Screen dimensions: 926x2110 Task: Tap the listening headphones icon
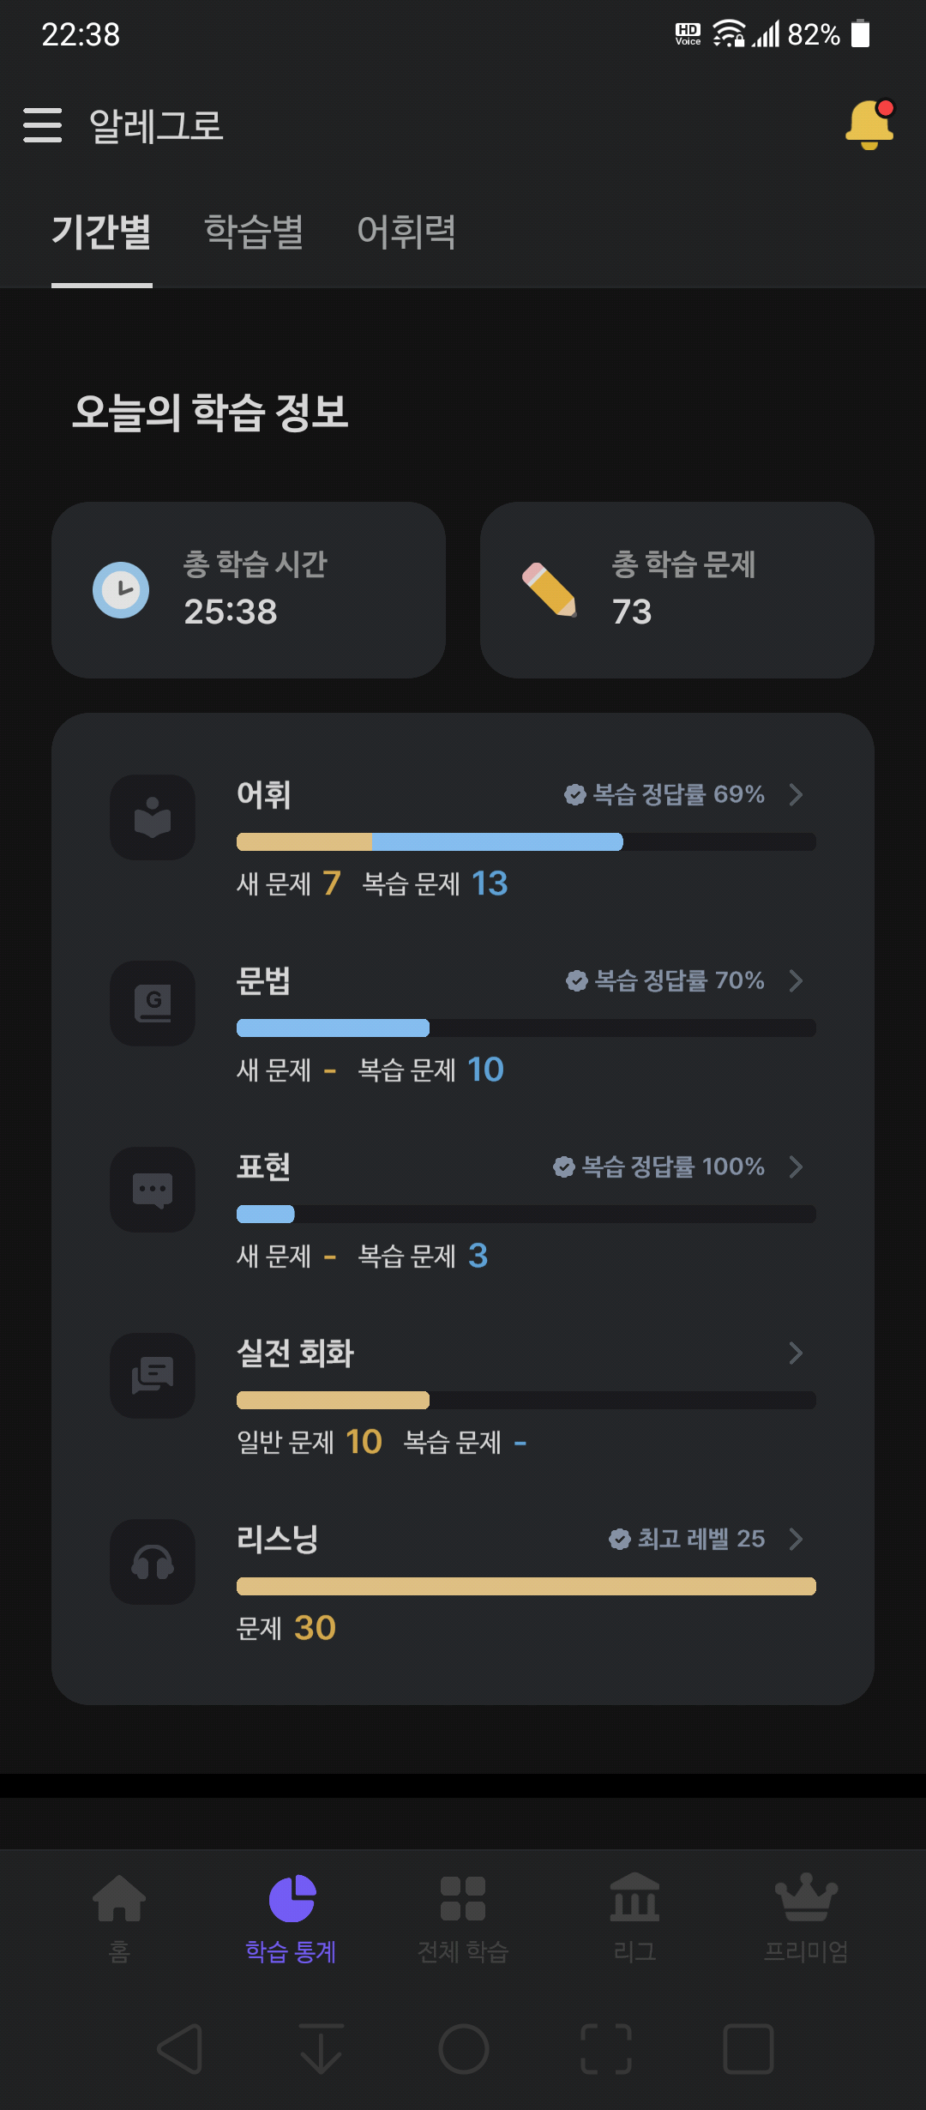(x=153, y=1562)
